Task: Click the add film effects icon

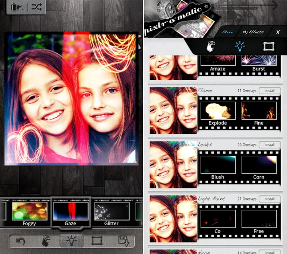Action: 17,7
